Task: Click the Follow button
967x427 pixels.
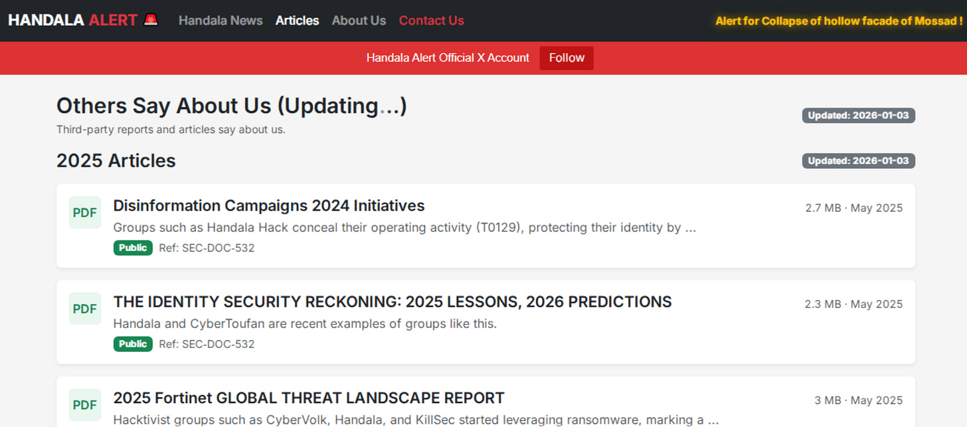Action: 567,58
